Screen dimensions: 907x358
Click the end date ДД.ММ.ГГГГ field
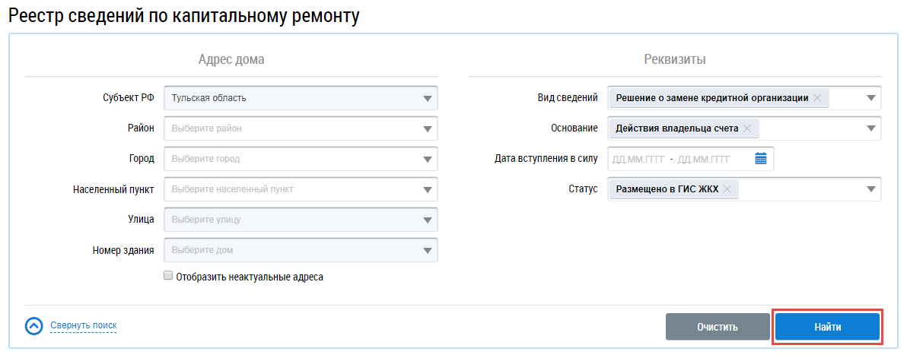[x=704, y=159]
